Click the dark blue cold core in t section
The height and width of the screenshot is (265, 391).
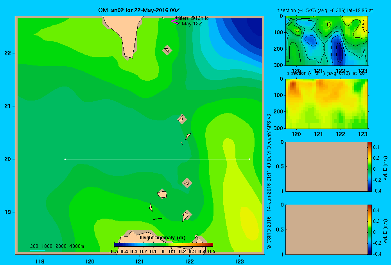tap(339, 52)
